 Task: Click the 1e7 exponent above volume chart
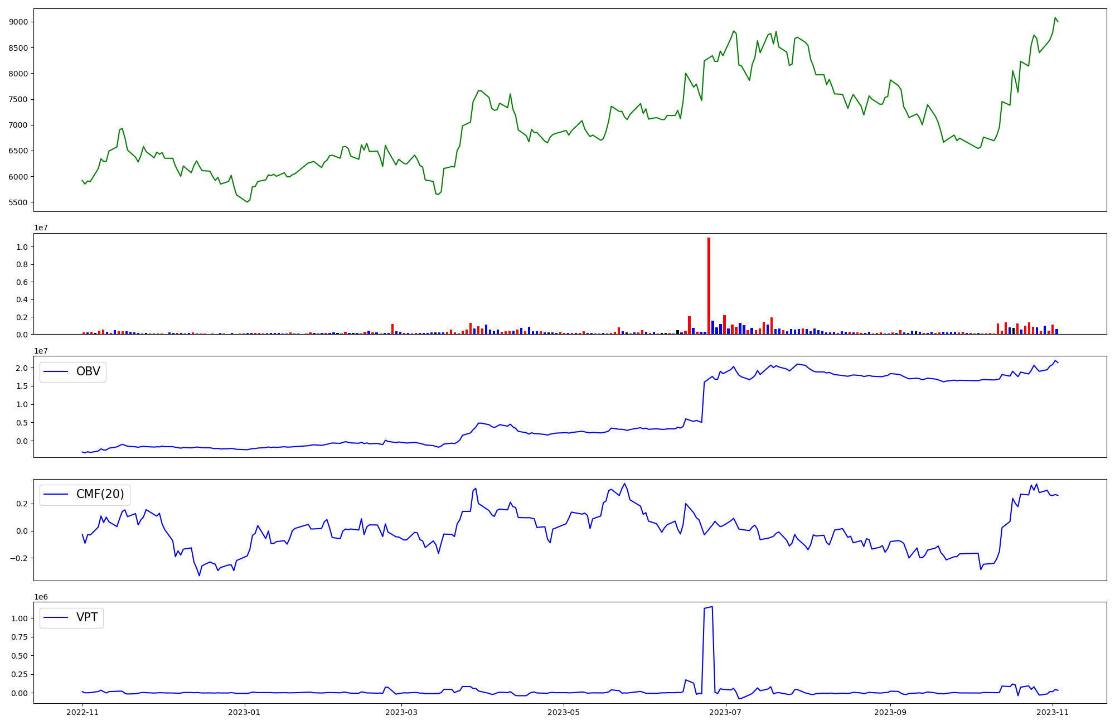[41, 228]
